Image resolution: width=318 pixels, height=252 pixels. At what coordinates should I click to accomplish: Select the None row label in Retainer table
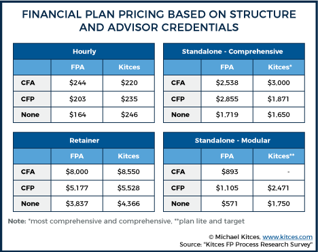coord(30,204)
